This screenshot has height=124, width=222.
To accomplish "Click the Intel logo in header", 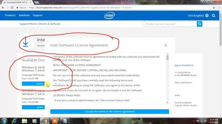I will pos(110,15).
